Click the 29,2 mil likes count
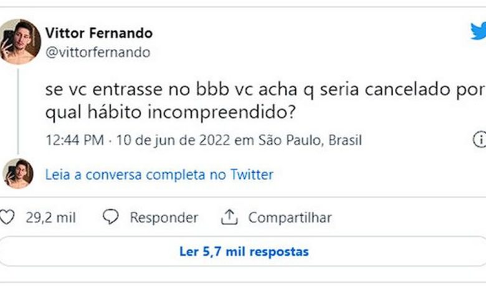Viewport: 486px width, 293px height. (x=50, y=218)
